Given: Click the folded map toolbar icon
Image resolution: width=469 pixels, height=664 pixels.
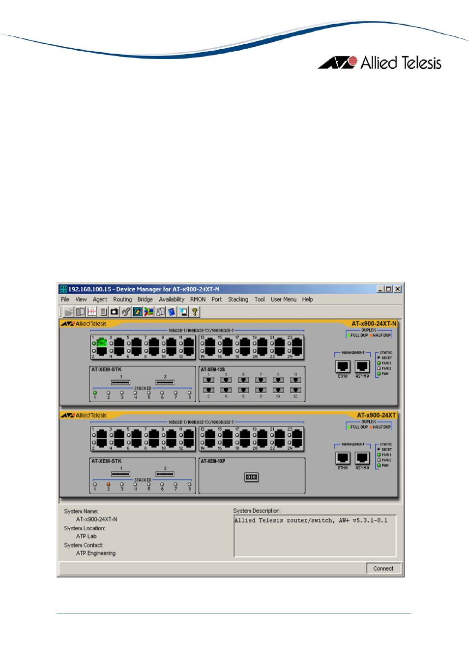Looking at the screenshot, I should (x=160, y=312).
